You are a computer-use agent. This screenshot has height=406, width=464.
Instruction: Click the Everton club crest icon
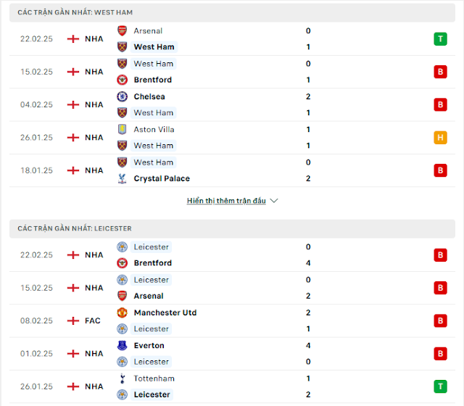(122, 345)
